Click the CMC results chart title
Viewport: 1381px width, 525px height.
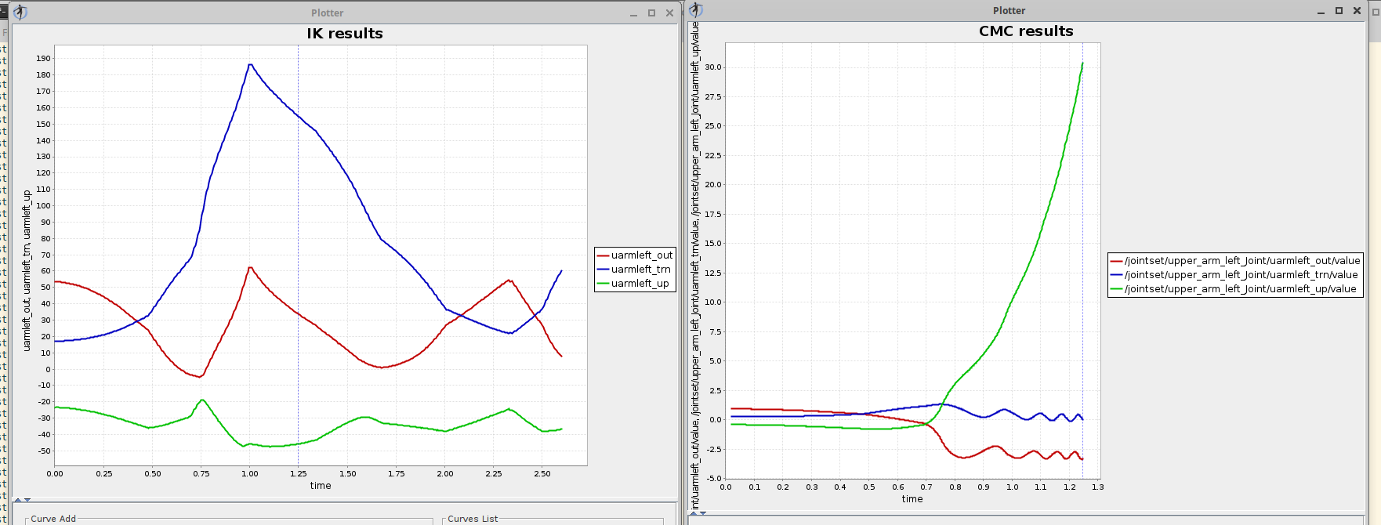tap(1026, 31)
